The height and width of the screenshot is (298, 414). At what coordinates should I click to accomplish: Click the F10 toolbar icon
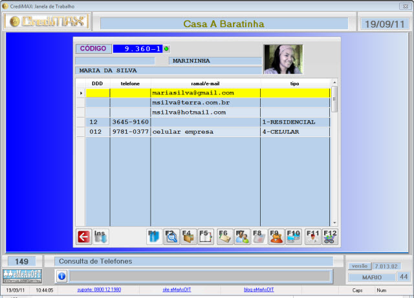[294, 237]
